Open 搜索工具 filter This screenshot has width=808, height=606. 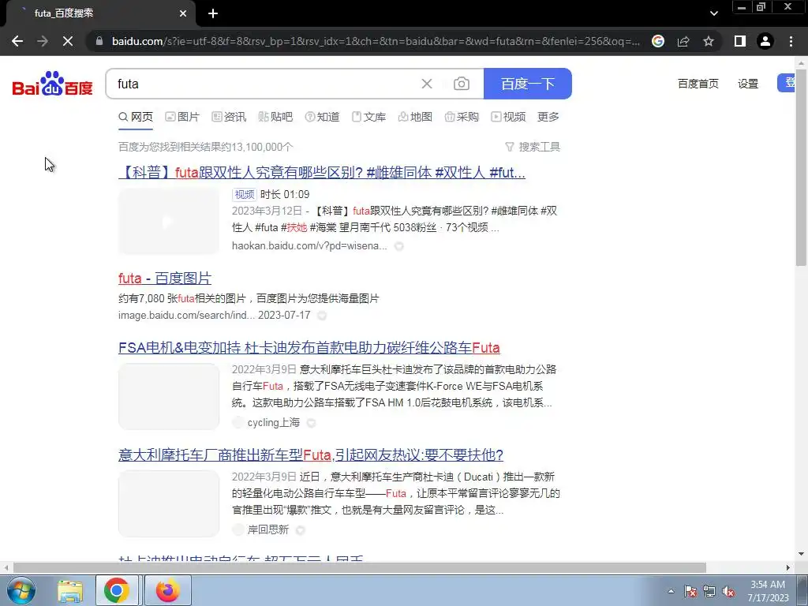click(x=533, y=147)
